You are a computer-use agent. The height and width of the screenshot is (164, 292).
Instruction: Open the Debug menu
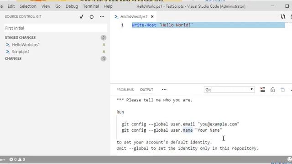pos(72,6)
